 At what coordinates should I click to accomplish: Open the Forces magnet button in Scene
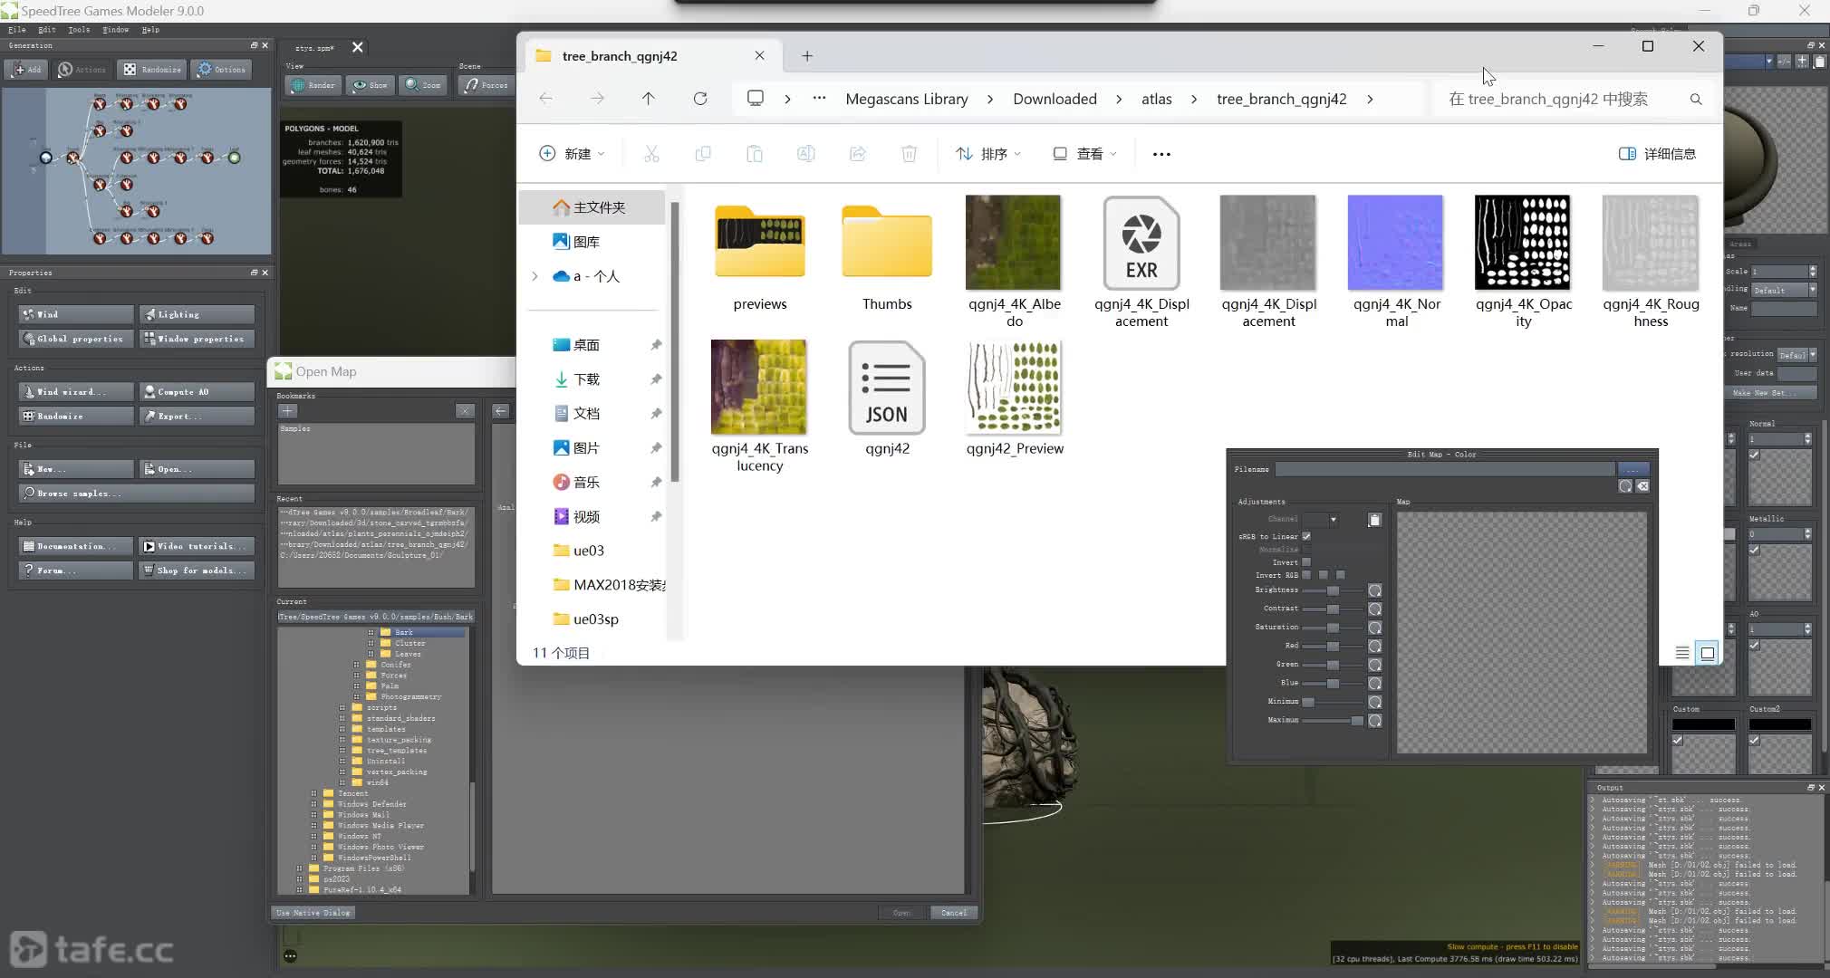point(487,85)
